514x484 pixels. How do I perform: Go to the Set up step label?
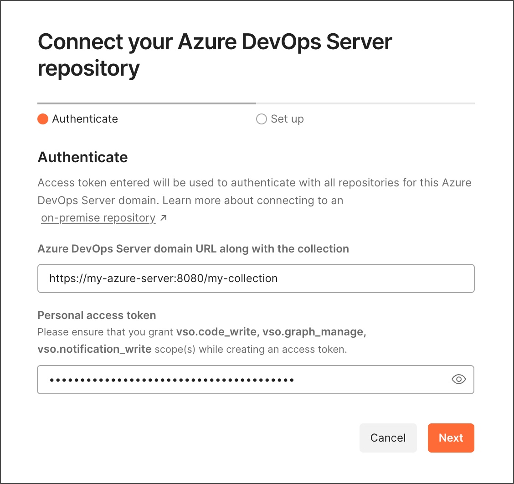click(x=287, y=119)
